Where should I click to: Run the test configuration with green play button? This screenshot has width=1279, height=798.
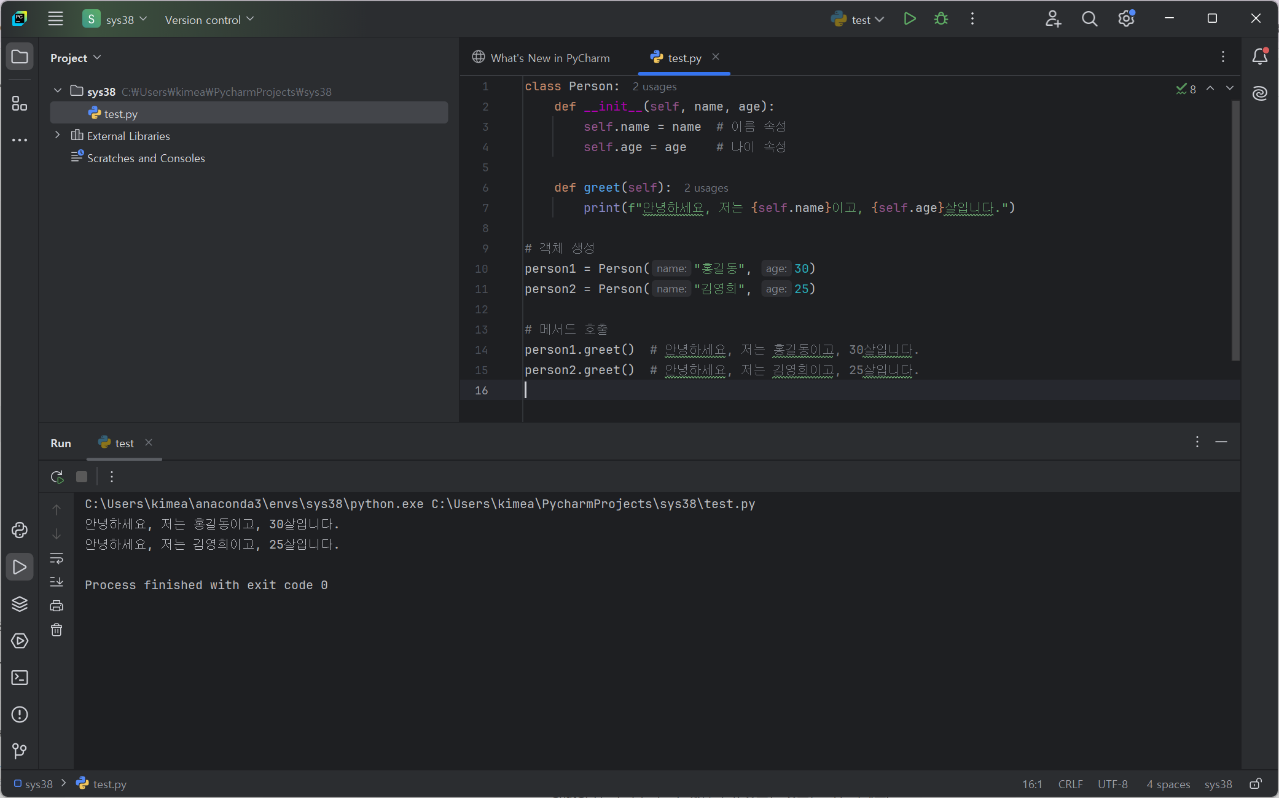910,19
